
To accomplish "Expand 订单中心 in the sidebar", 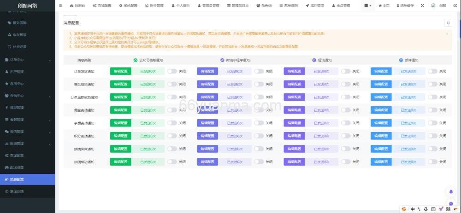I will point(27,59).
